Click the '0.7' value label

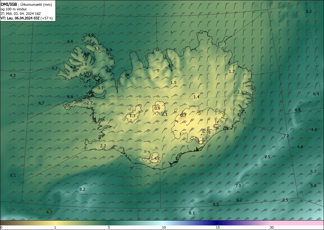(x=183, y=115)
